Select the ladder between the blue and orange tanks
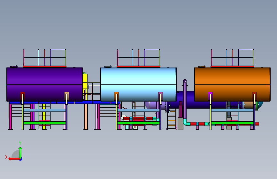The height and width of the screenshot is (179, 277). click(172, 119)
